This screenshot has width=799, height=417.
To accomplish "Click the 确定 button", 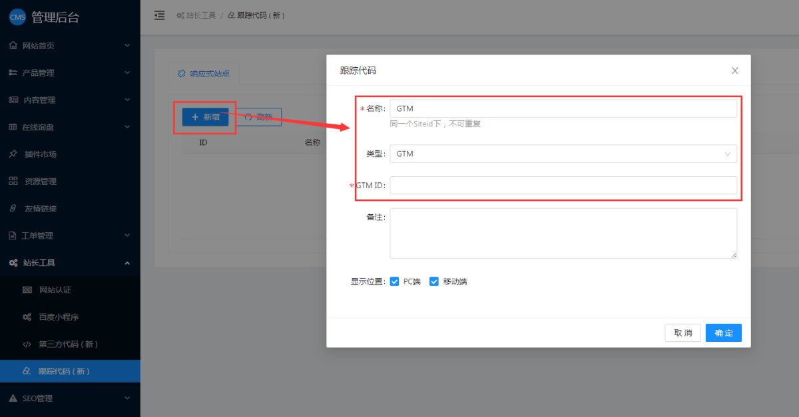I will (x=723, y=333).
